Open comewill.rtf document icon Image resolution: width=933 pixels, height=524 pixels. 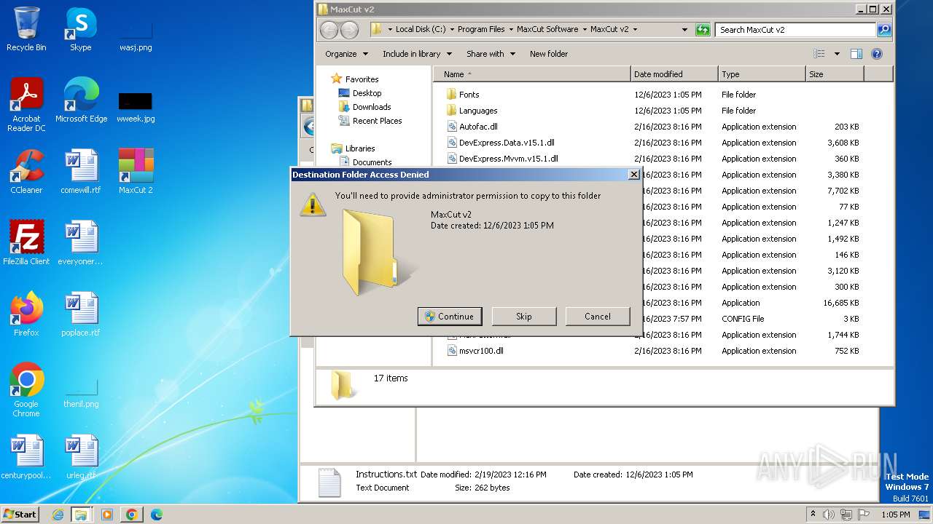point(81,172)
